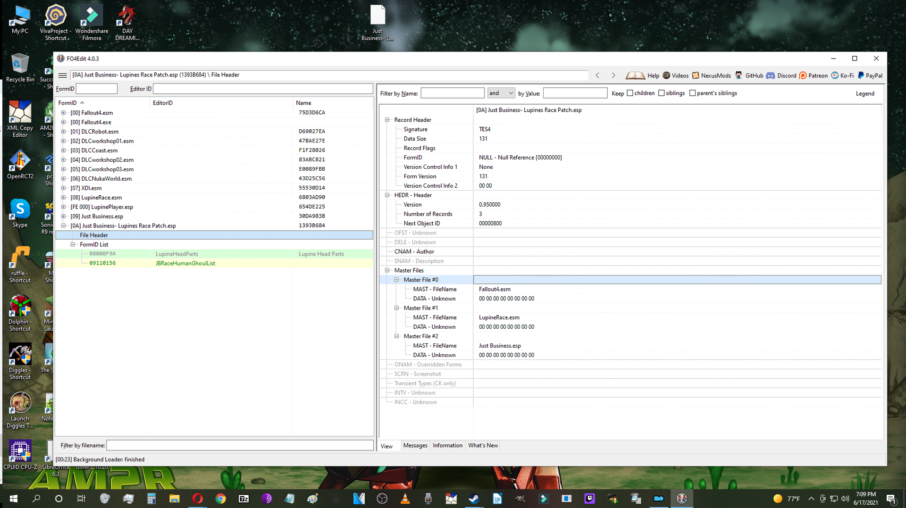906x508 pixels.
Task: Click the Legend button
Action: pos(865,93)
